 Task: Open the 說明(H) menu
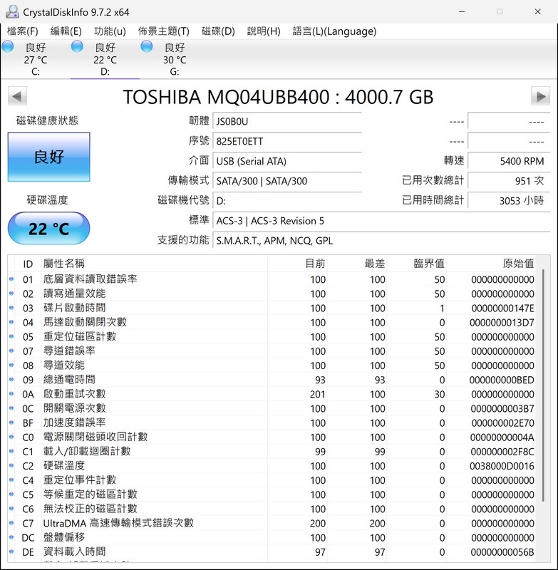(264, 31)
